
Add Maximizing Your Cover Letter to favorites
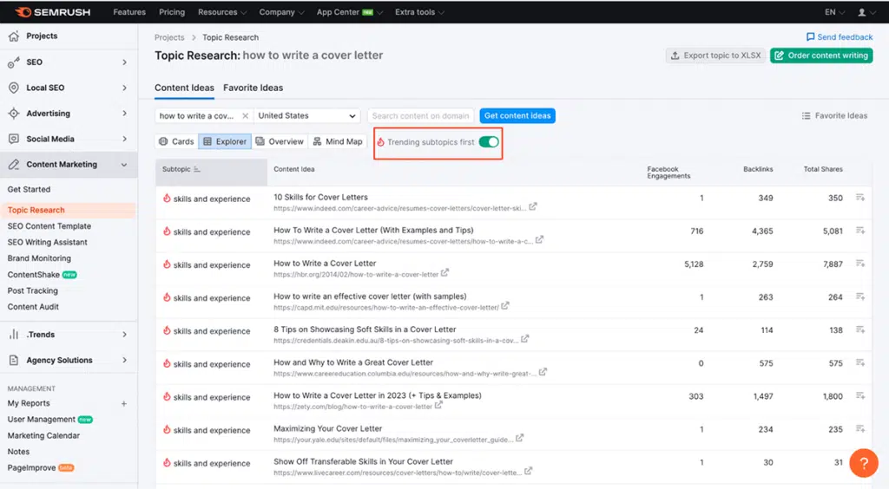tap(860, 428)
